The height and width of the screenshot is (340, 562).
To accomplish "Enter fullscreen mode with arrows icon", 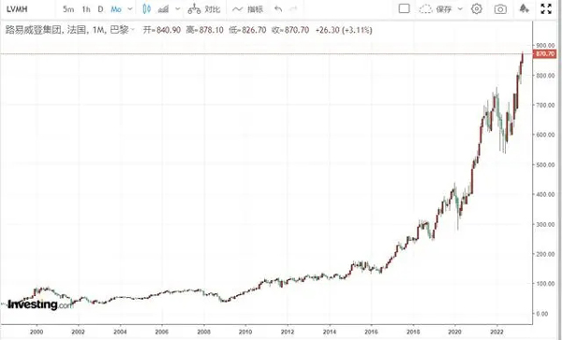I will click(x=546, y=9).
